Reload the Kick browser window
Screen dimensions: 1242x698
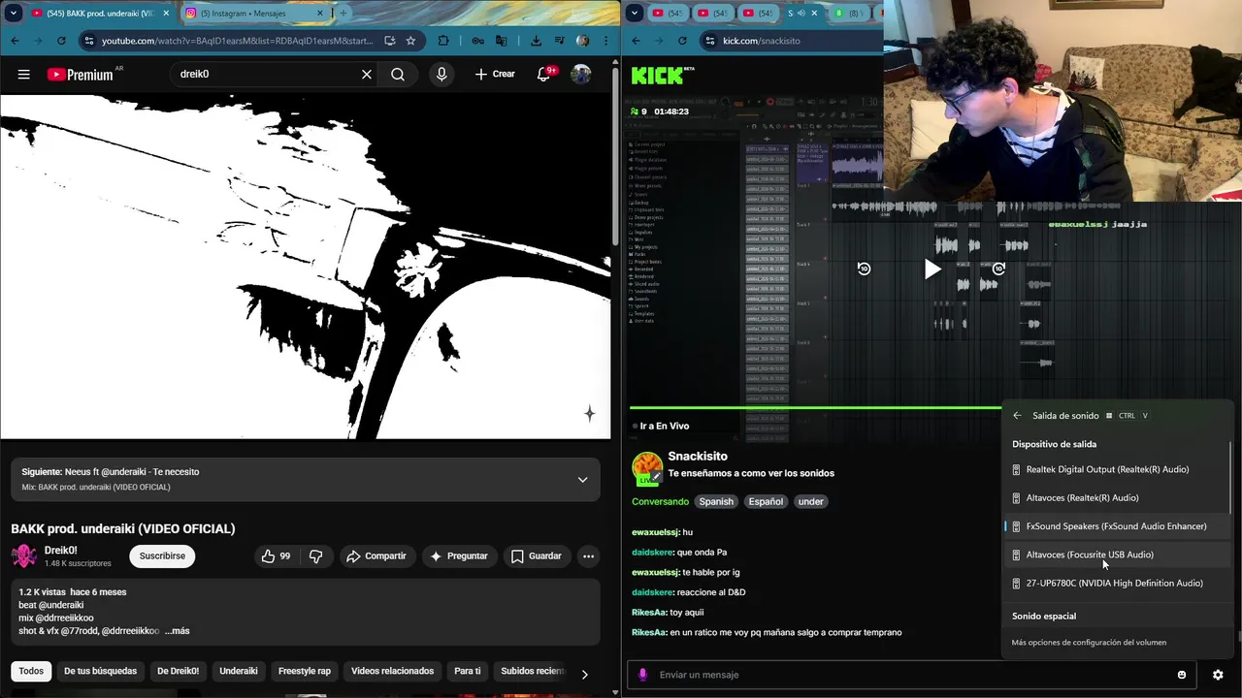coord(682,41)
